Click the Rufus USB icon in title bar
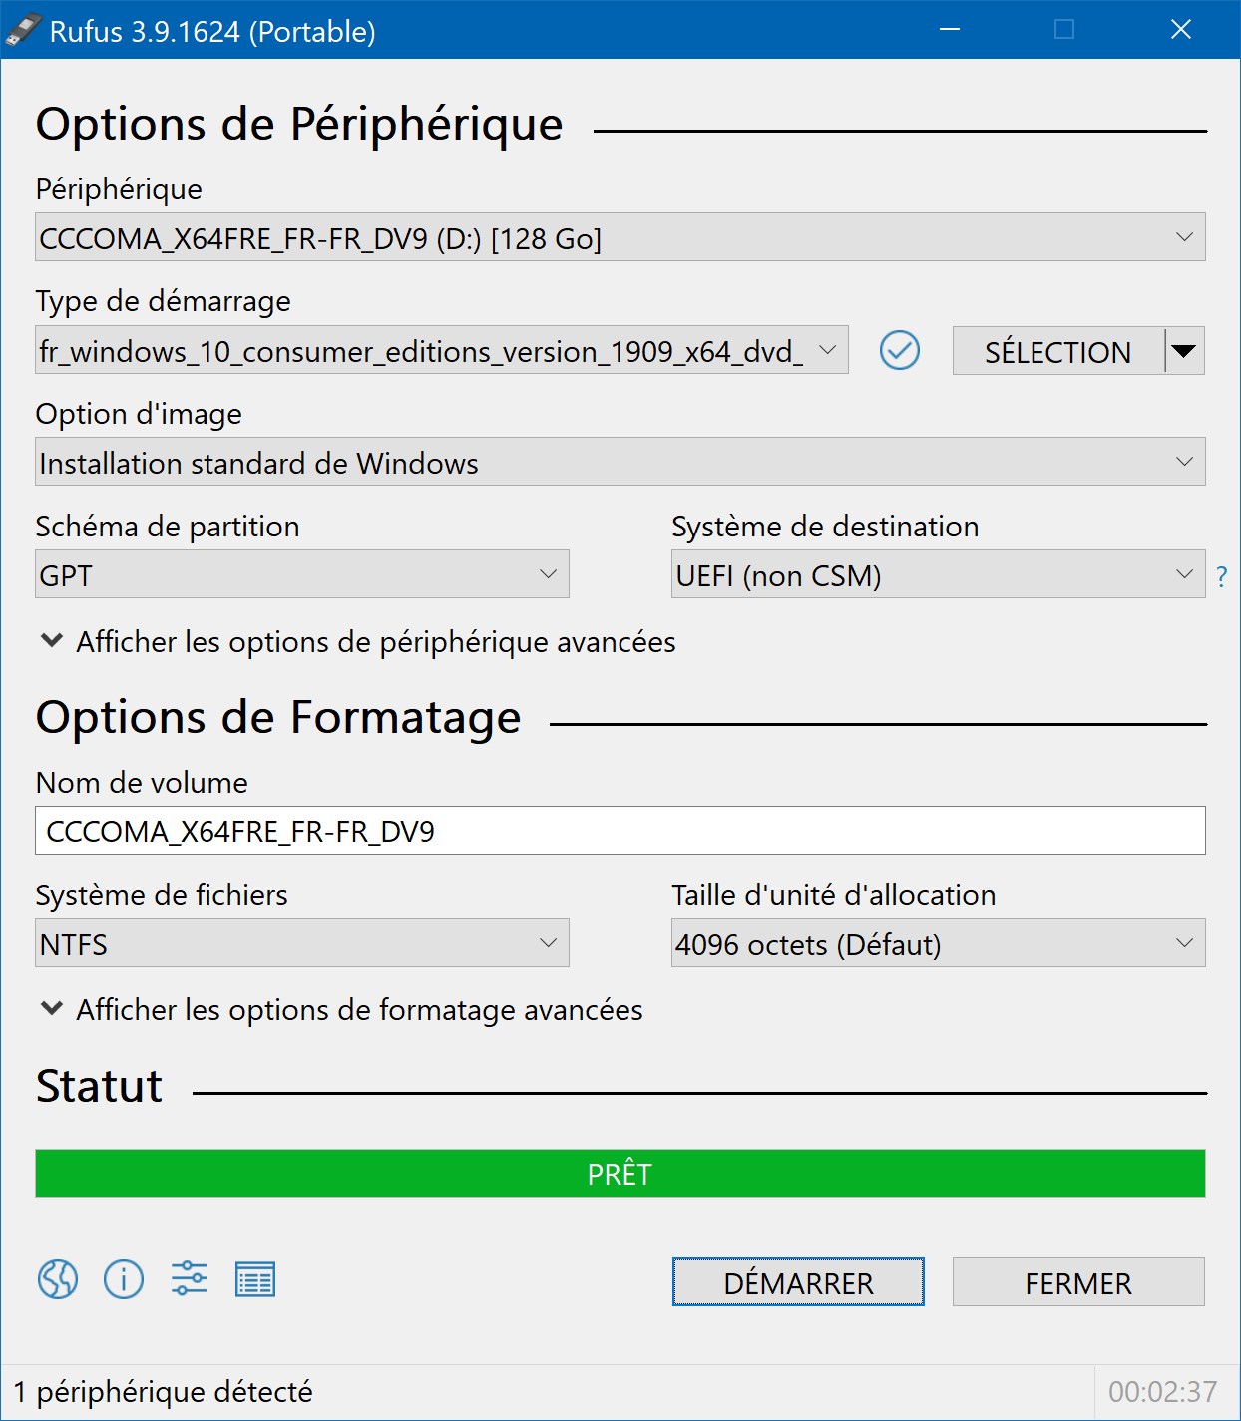 pos(23,30)
